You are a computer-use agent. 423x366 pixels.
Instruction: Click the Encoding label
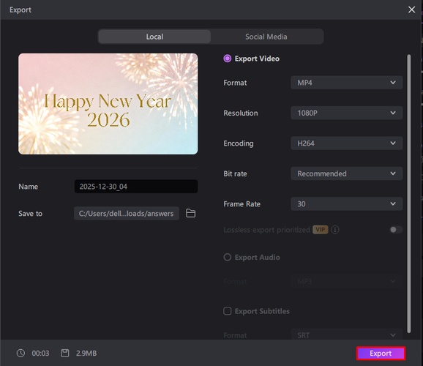[239, 143]
